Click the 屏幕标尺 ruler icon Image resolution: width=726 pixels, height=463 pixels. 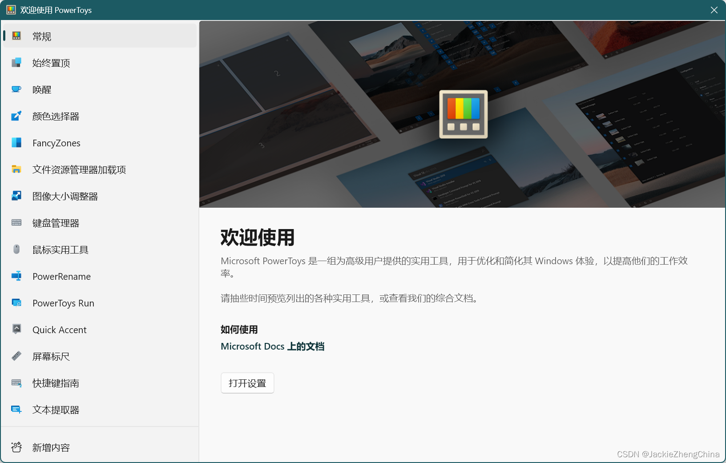tap(16, 356)
